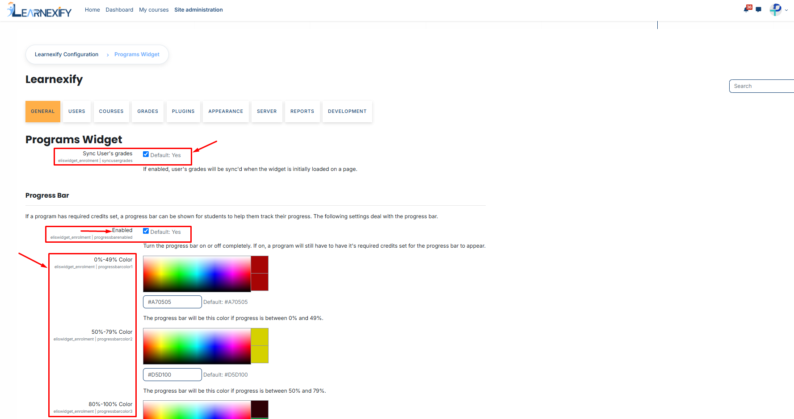Expand the user menu dropdown arrow
Image resolution: width=794 pixels, height=419 pixels.
pos(786,10)
